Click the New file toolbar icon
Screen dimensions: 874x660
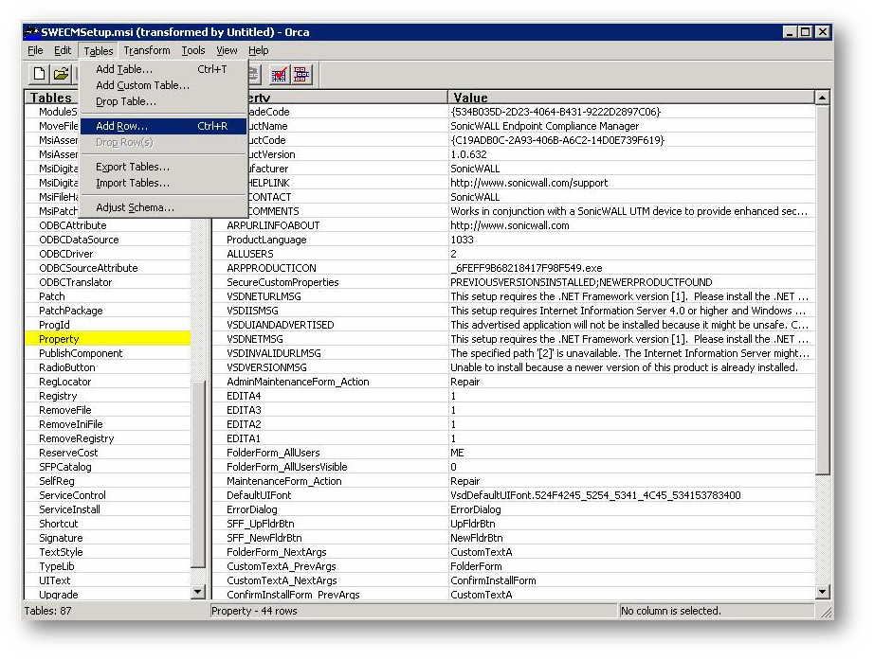pos(39,74)
